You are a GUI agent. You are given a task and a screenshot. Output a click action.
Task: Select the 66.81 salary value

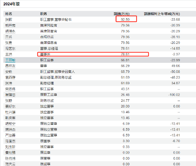pos(125,60)
